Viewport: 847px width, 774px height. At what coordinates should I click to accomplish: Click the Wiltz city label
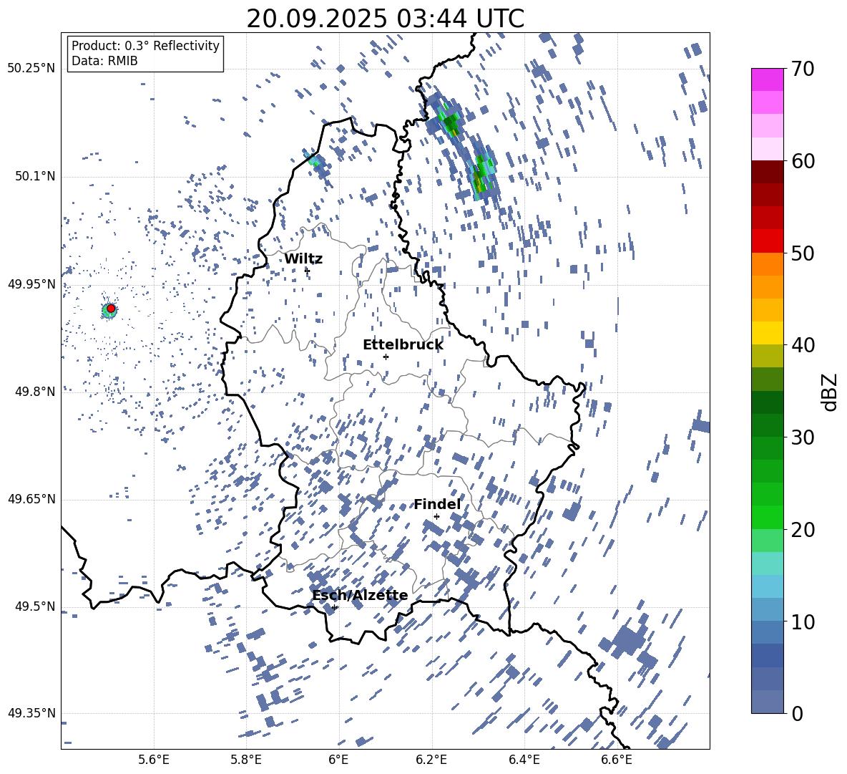pos(303,259)
